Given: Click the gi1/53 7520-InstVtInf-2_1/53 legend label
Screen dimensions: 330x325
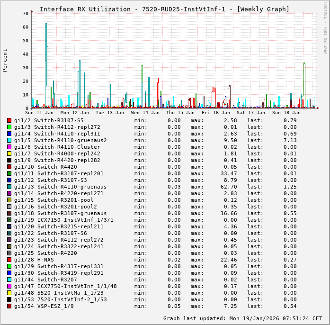Looking at the screenshot, I should point(60,299).
